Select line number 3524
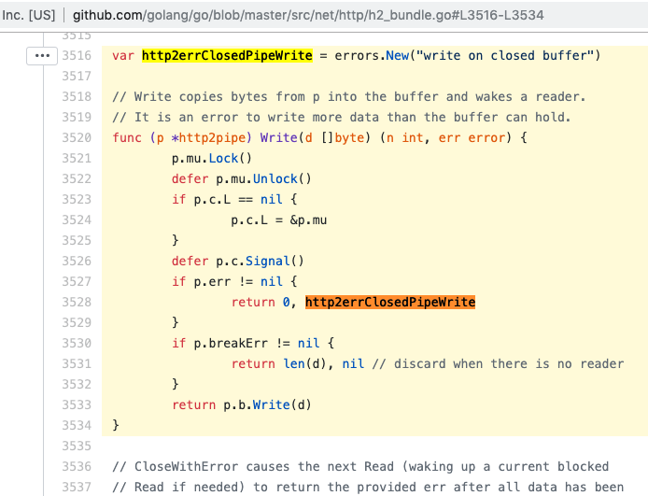This screenshot has width=648, height=496. 77,220
